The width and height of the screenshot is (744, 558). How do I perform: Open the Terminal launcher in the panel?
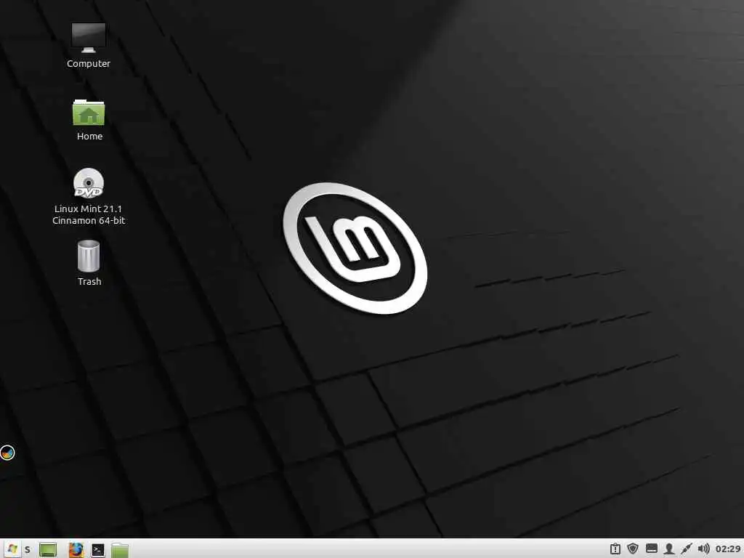pyautogui.click(x=98, y=549)
